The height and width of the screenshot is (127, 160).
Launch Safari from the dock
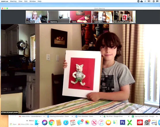click(66, 122)
